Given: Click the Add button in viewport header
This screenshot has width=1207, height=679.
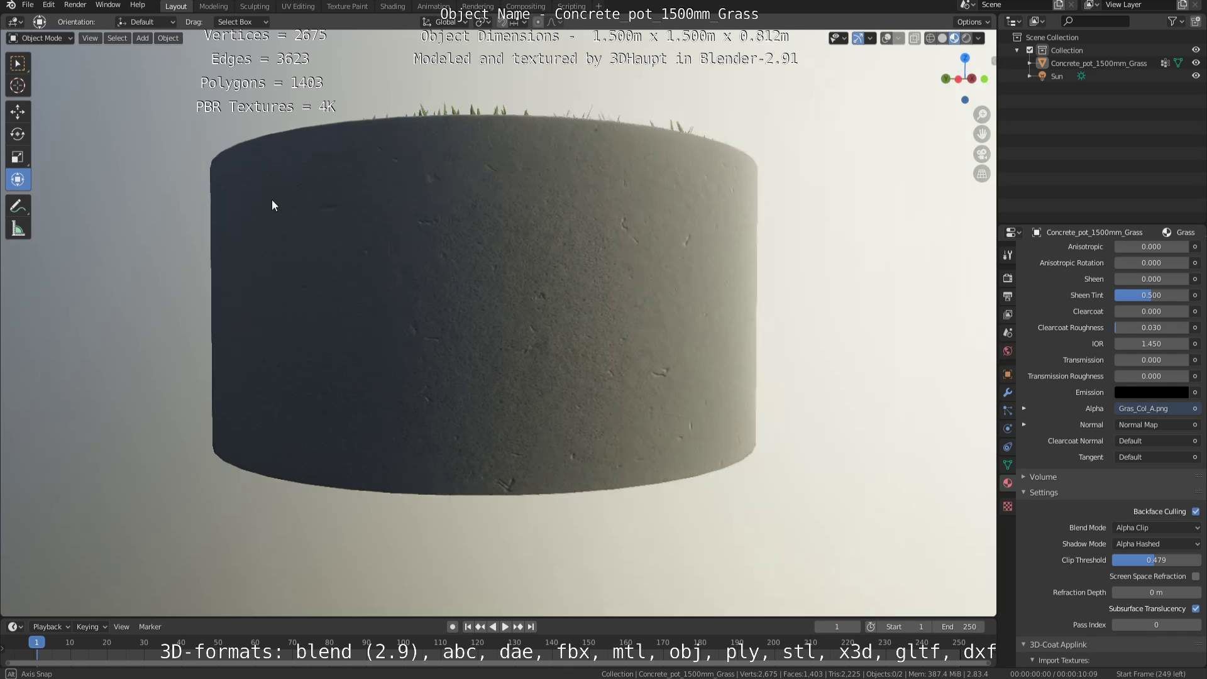Looking at the screenshot, I should [143, 38].
